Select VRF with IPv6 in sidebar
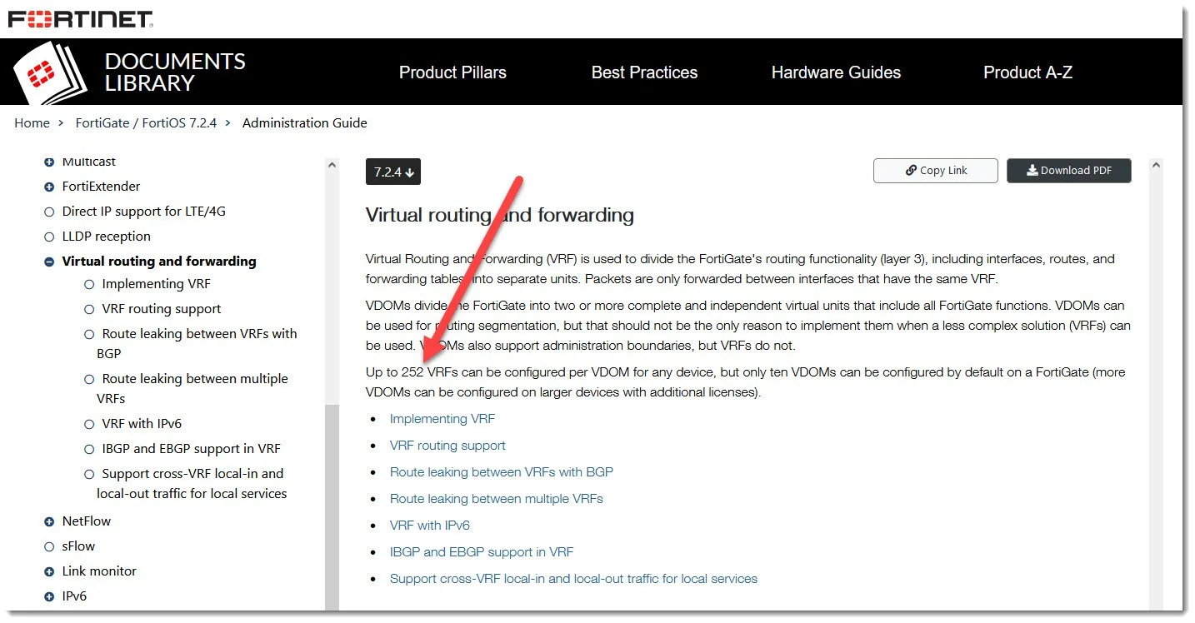1195x623 pixels. click(x=142, y=424)
